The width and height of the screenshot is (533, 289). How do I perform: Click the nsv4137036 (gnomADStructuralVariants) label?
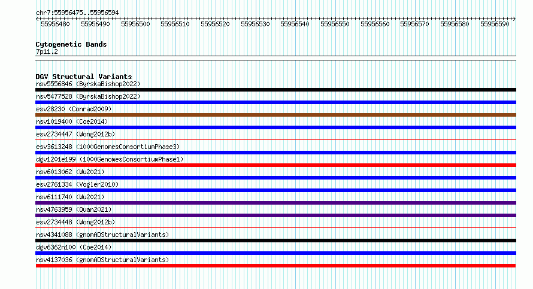[x=102, y=260]
